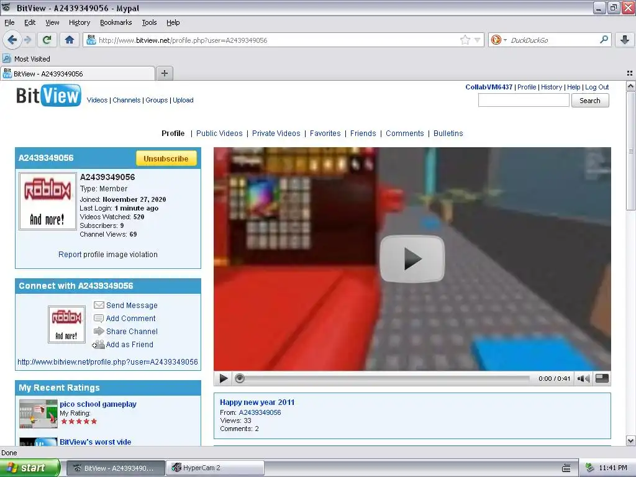Open the profile URL link in Connect box
Screen dimensions: 636x477
107,362
